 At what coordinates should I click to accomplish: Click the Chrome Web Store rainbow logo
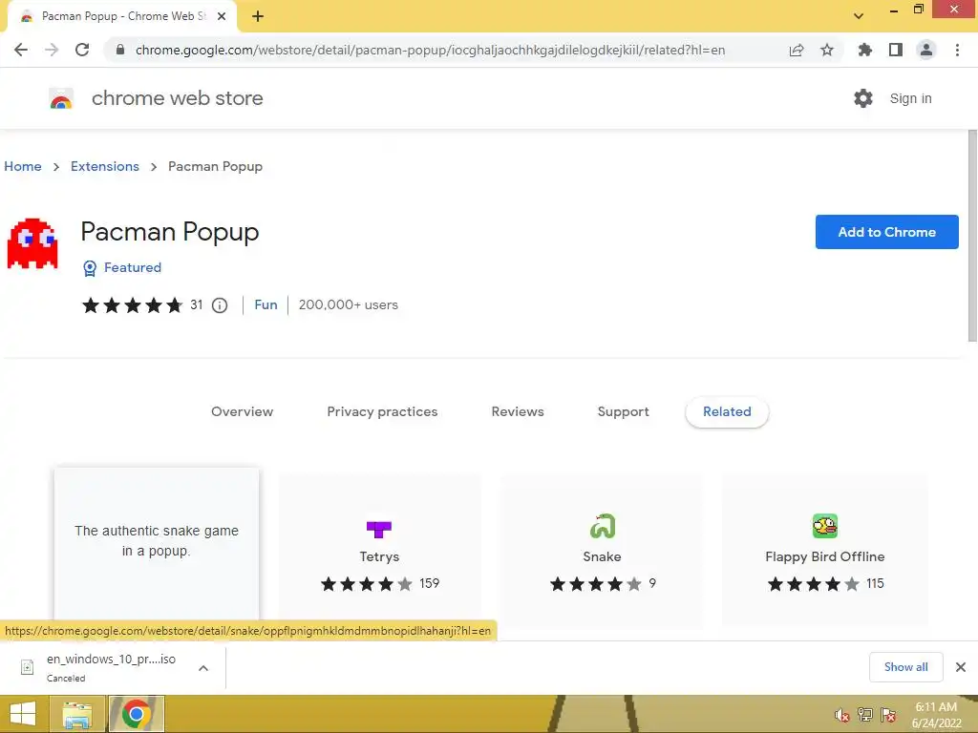point(61,98)
